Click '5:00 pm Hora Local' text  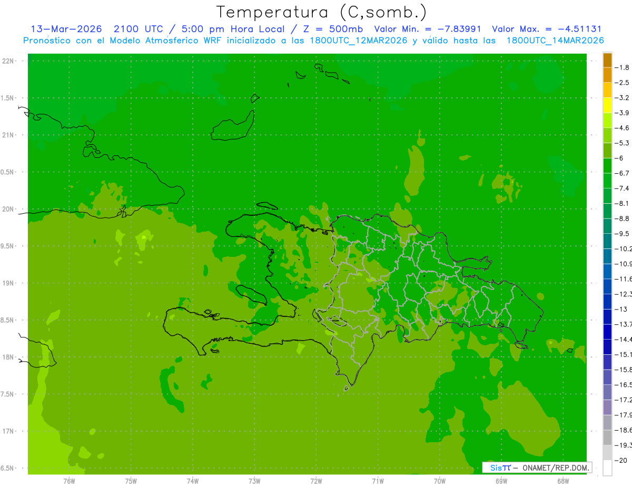click(x=233, y=29)
